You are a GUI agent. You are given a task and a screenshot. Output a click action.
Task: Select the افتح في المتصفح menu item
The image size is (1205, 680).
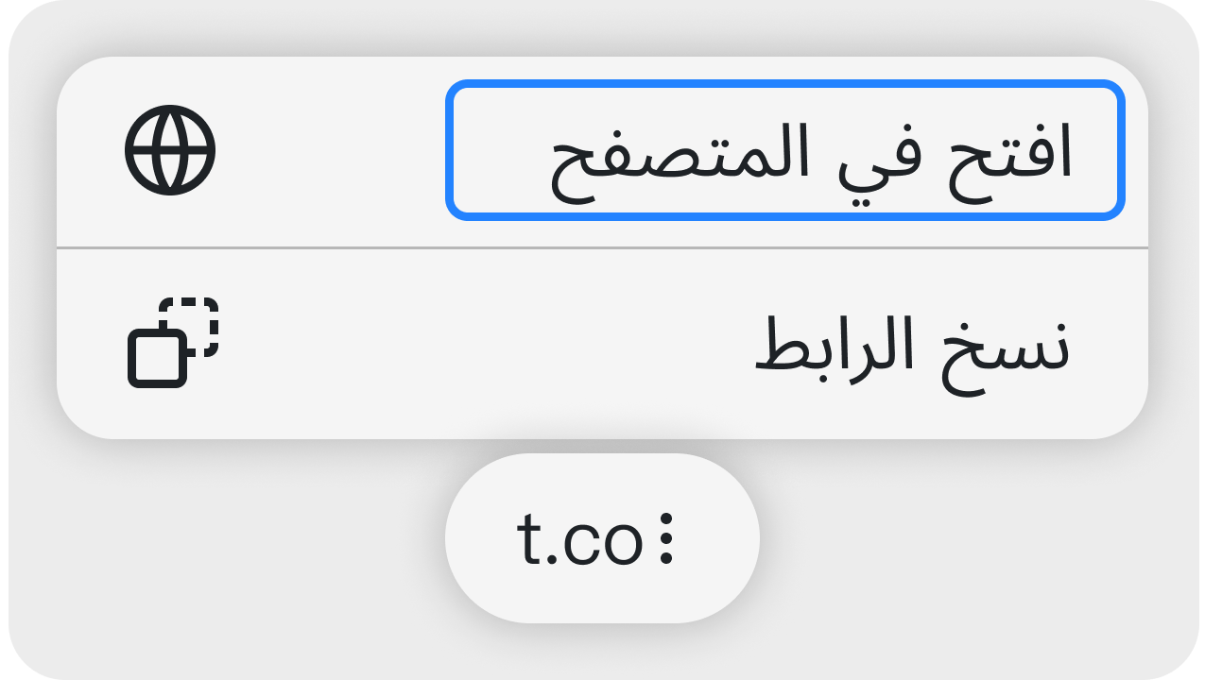pos(784,151)
